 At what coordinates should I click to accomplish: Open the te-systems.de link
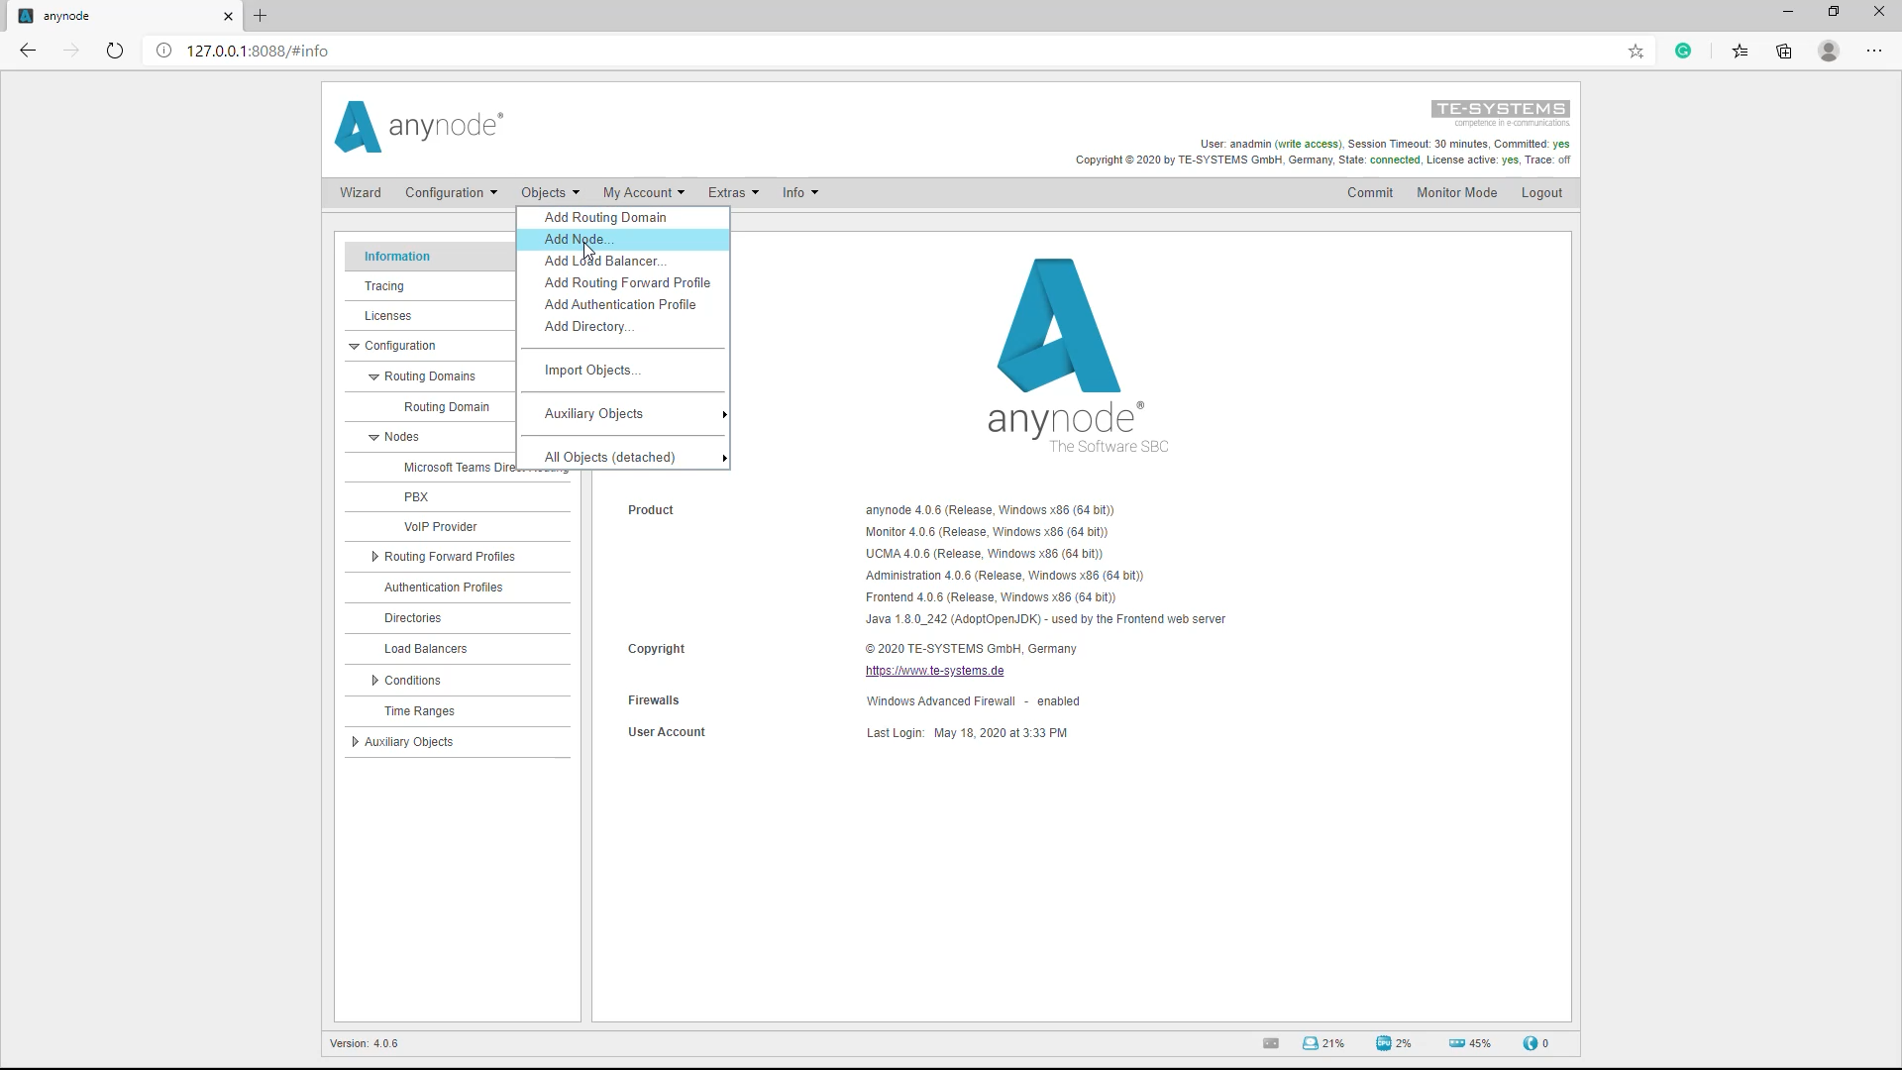click(x=934, y=671)
